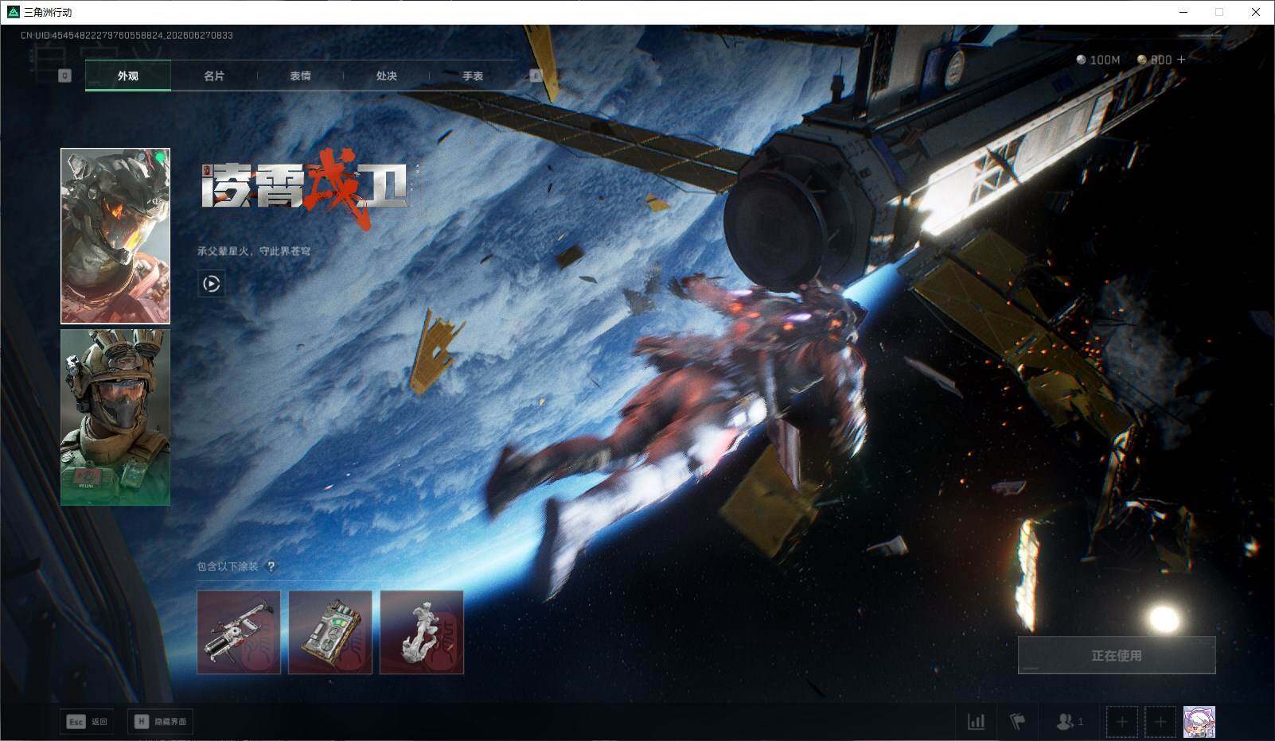Image resolution: width=1275 pixels, height=741 pixels.
Task: Click the flag icon in bottom bar
Action: coord(1017,722)
